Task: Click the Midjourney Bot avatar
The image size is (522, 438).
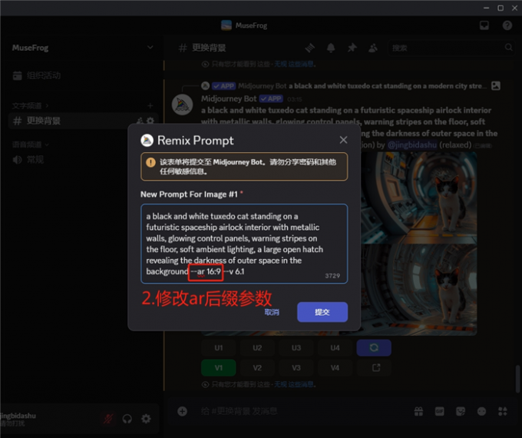Action: [x=182, y=105]
